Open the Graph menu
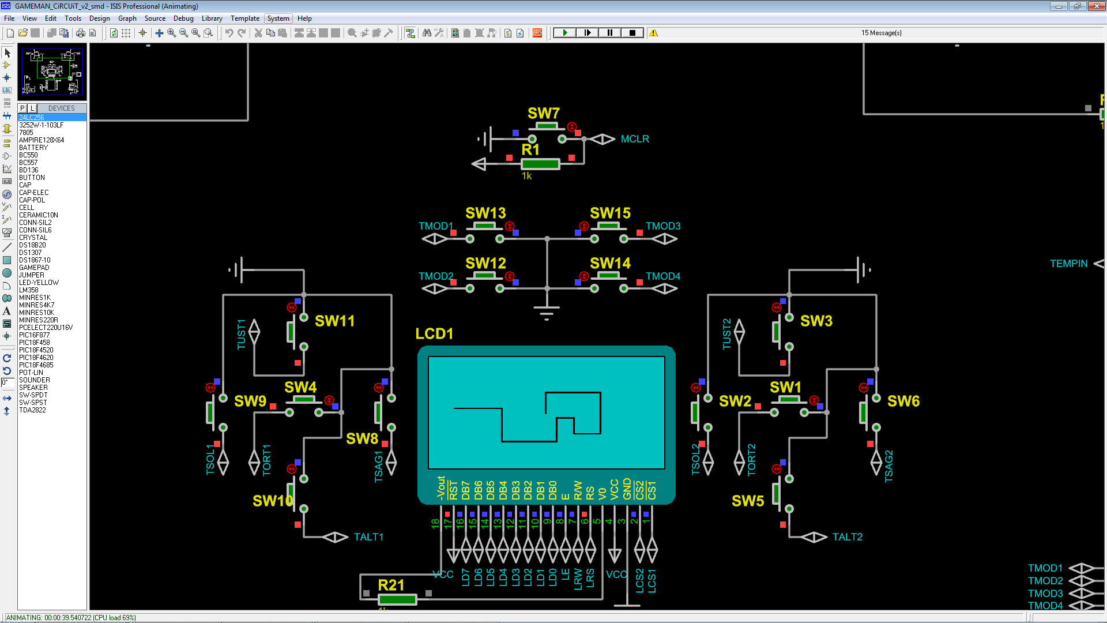1107x623 pixels. pyautogui.click(x=127, y=18)
